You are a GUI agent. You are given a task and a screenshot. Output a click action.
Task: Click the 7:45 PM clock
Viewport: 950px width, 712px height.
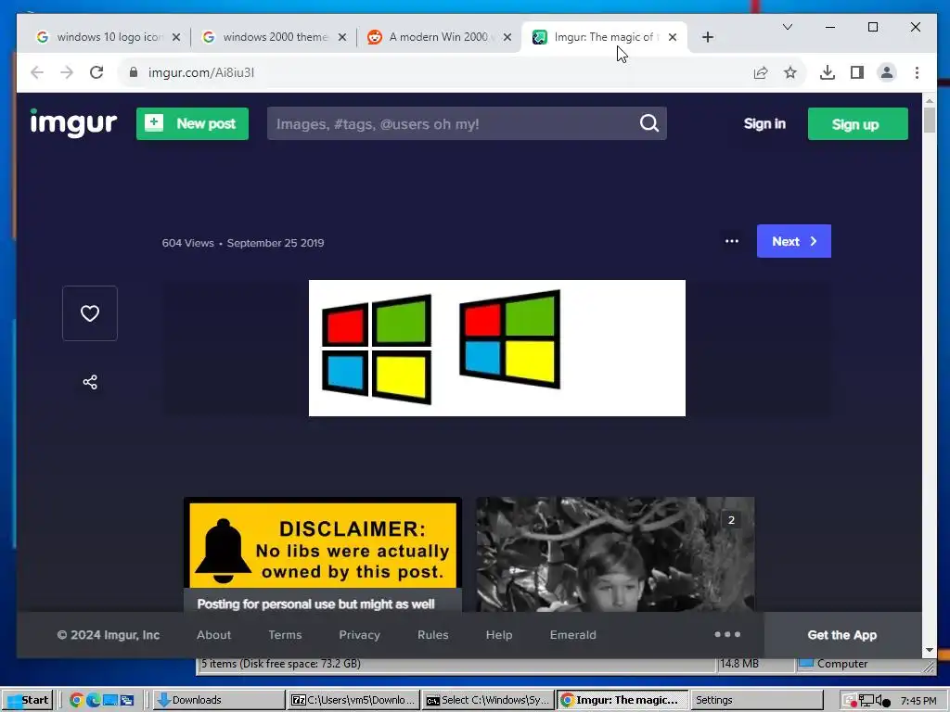click(918, 701)
